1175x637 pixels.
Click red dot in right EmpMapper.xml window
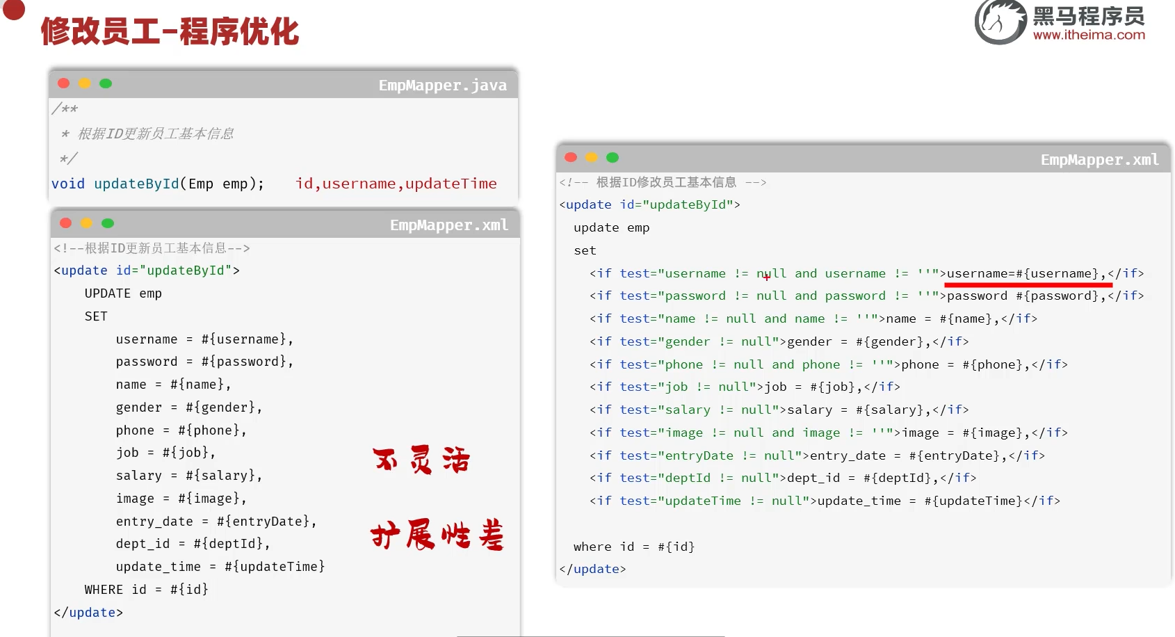[571, 158]
